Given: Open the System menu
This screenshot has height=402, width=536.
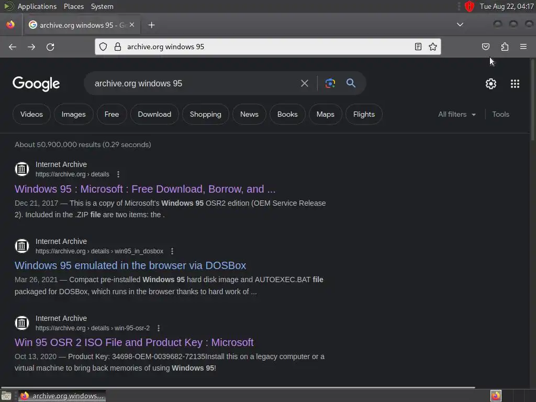Looking at the screenshot, I should coord(102,6).
